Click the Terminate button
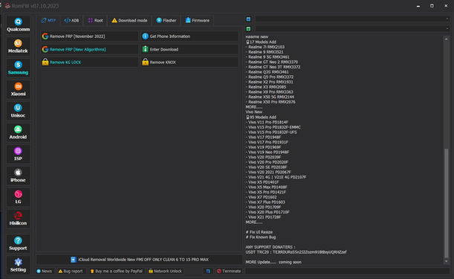 tap(229, 271)
